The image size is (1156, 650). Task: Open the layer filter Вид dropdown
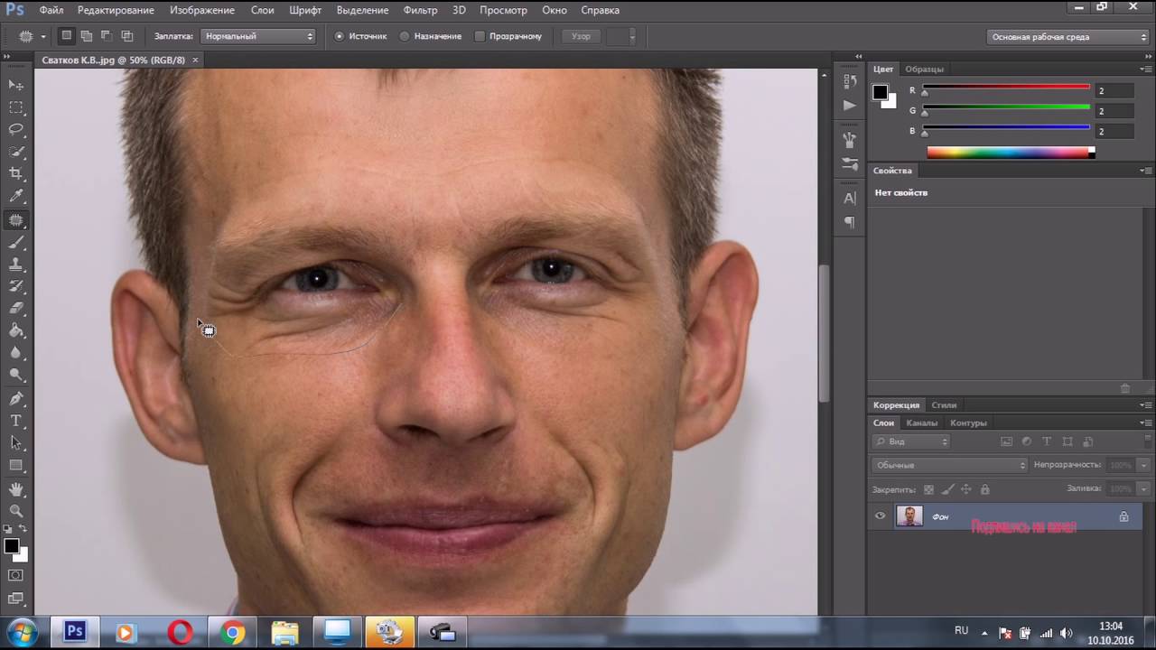tap(911, 441)
